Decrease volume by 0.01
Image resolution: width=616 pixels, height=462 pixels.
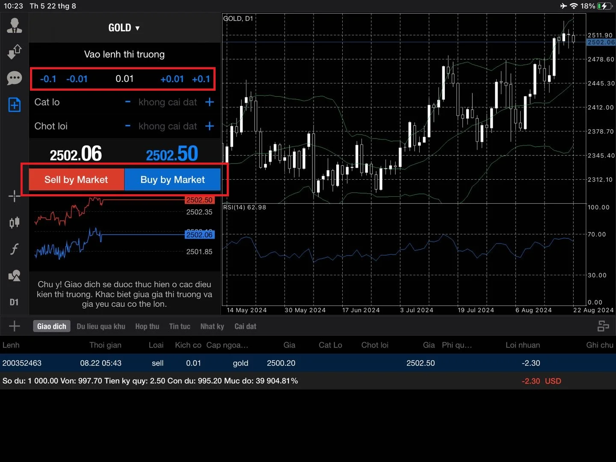click(77, 79)
